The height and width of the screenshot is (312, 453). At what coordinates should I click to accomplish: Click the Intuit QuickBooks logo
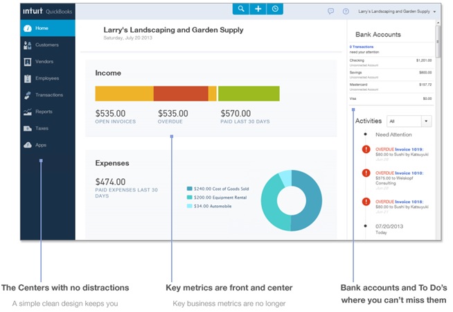pyautogui.click(x=48, y=11)
